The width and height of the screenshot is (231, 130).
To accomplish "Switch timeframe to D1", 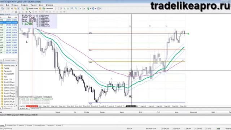I will pos(57,12).
